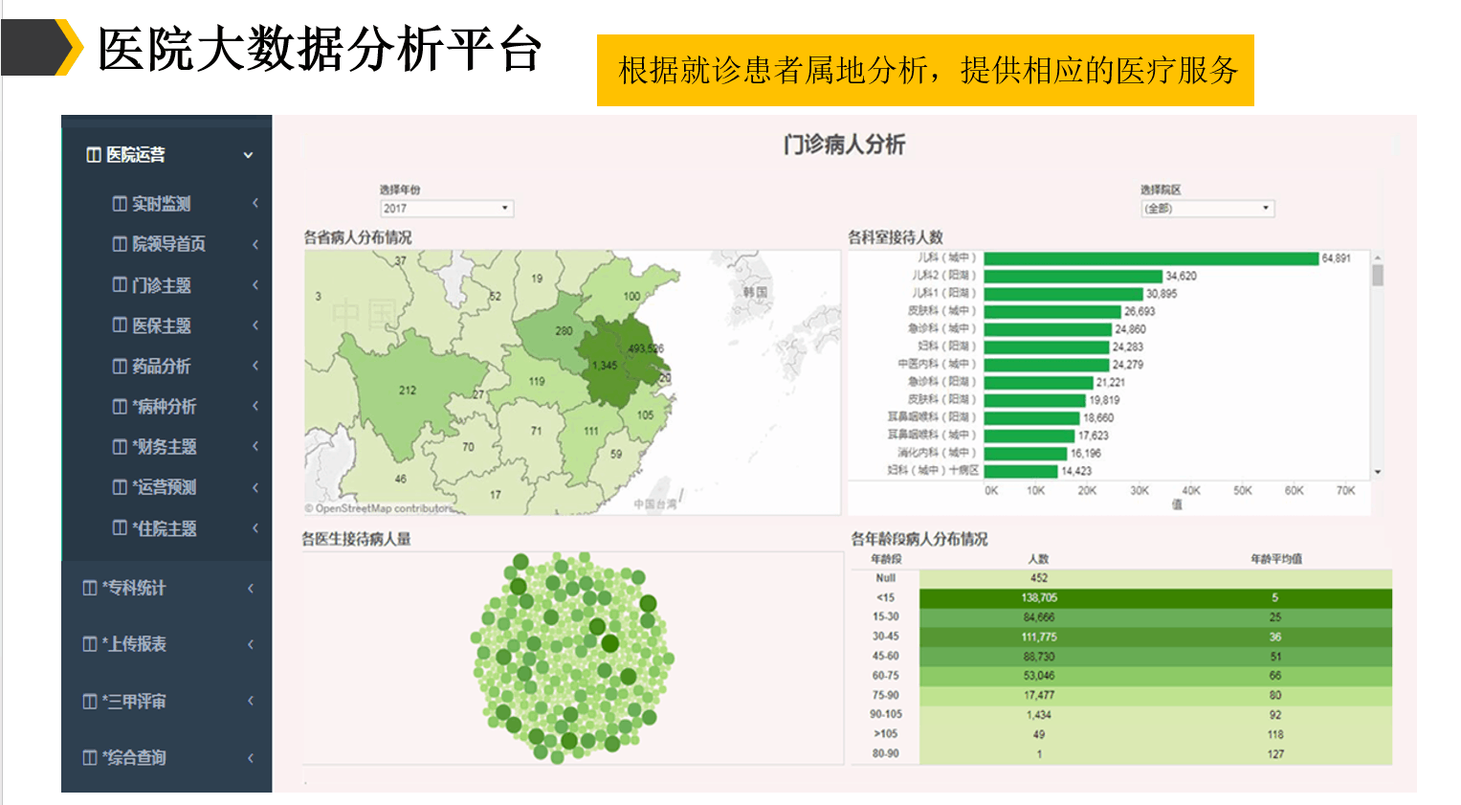This screenshot has width=1461, height=805.
Task: Open the 院领导首页 menu item
Action: click(166, 244)
